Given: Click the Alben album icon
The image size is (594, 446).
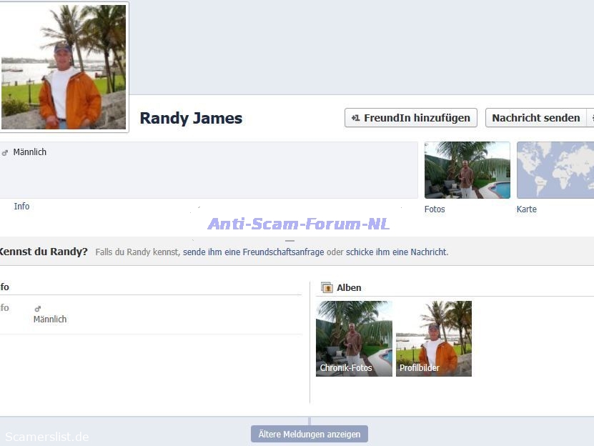Looking at the screenshot, I should click(327, 287).
